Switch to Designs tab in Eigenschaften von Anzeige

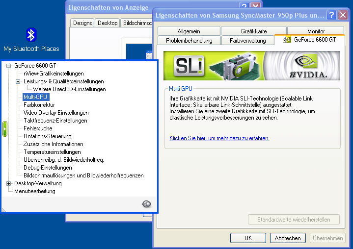point(82,23)
